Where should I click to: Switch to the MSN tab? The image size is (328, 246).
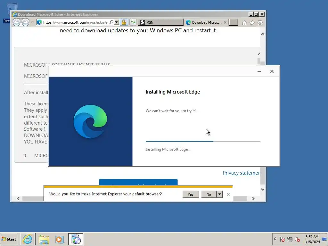pyautogui.click(x=161, y=22)
